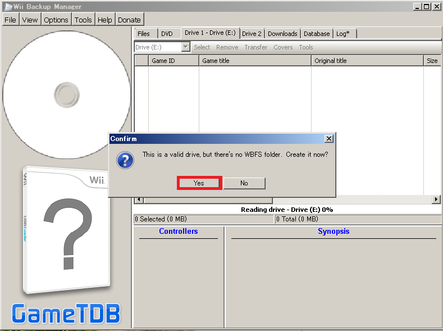
Task: Maximize the Wii Backup Manager window
Action: tap(427, 7)
